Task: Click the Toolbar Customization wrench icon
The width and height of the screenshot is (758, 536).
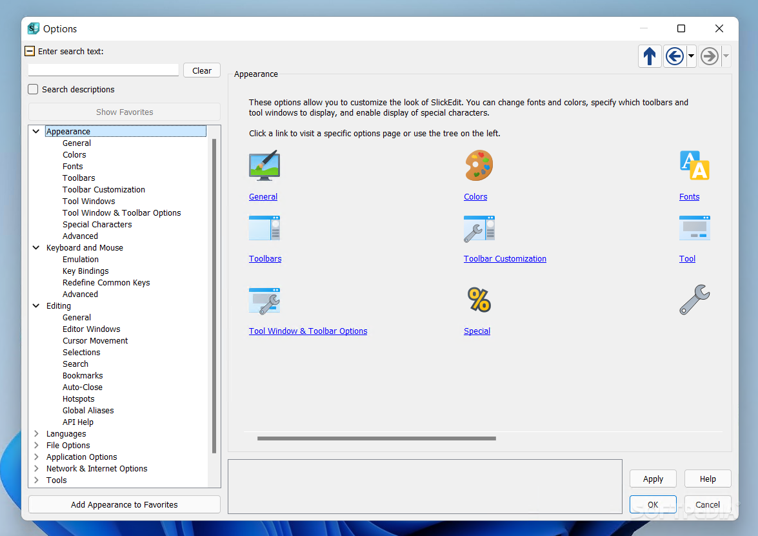Action: coord(479,229)
